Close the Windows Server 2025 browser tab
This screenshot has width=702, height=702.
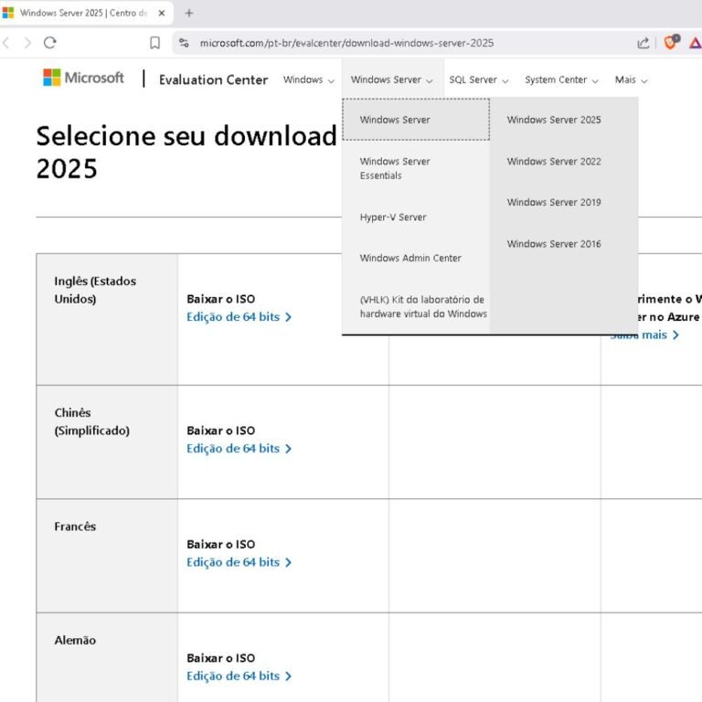(162, 13)
